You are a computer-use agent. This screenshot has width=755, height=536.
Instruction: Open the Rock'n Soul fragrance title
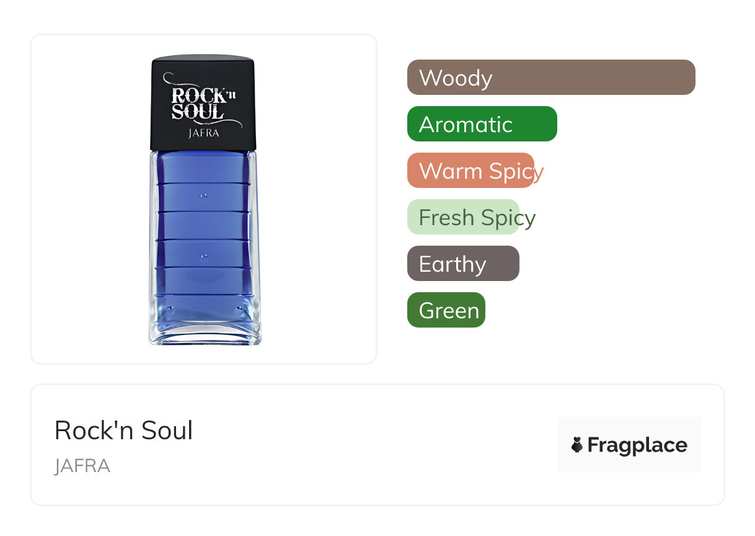(x=123, y=431)
